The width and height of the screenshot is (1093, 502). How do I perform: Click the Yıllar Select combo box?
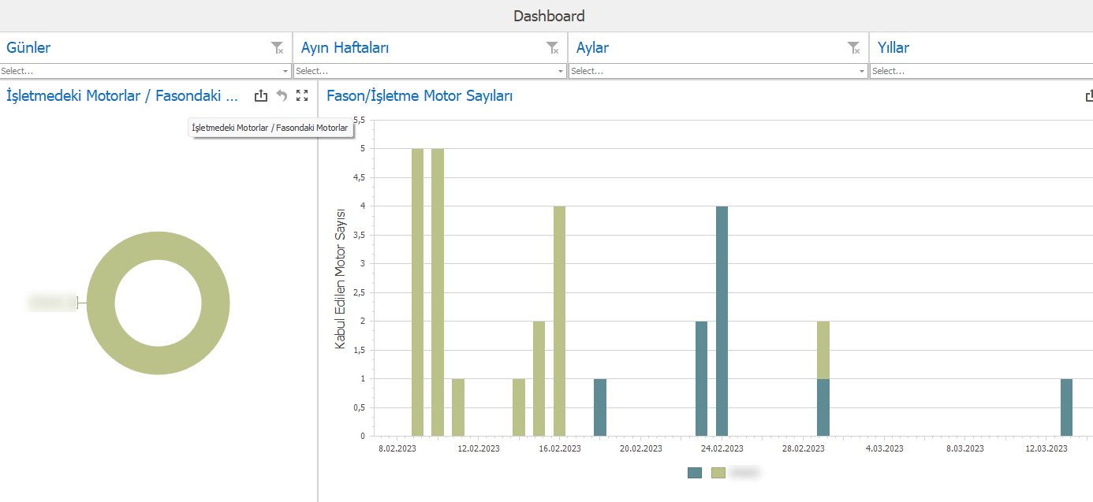point(978,71)
